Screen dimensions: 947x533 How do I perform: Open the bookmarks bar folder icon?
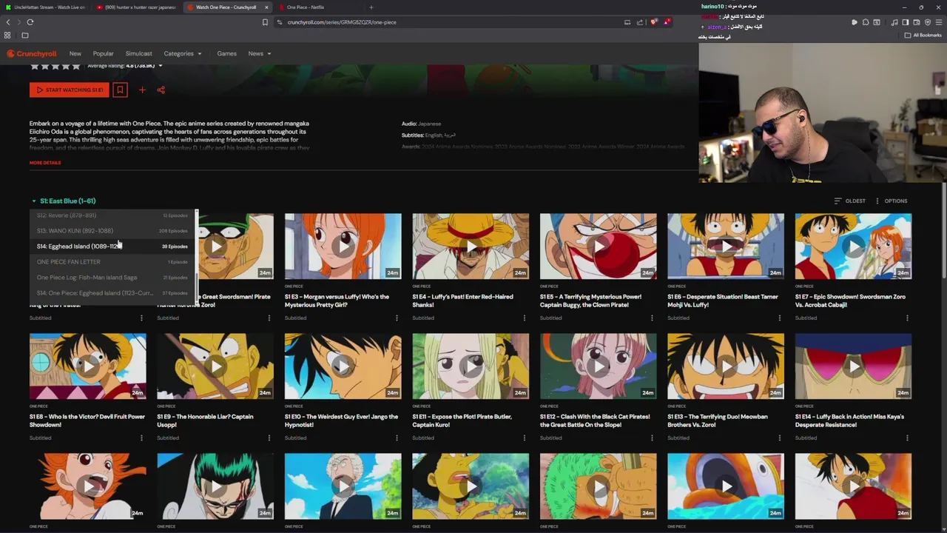pyautogui.click(x=24, y=36)
